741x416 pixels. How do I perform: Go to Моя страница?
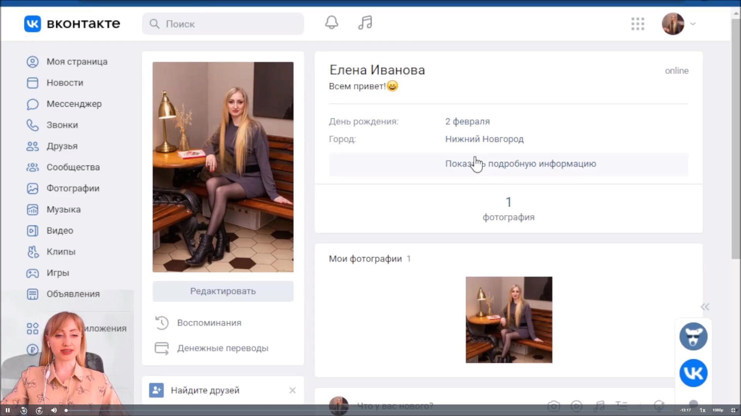click(x=77, y=62)
